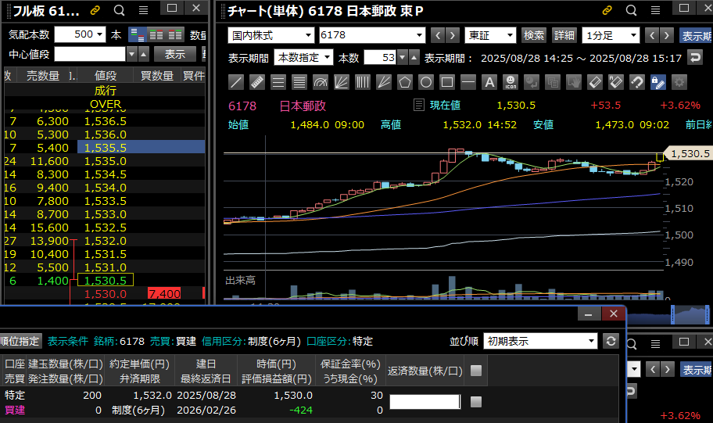
Task: Select the rectangle shape tool
Action: tap(447, 82)
